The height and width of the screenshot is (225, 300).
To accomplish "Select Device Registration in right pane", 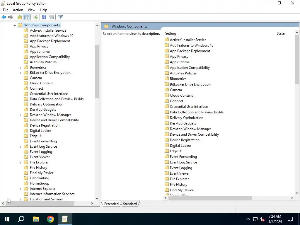I will [x=185, y=140].
